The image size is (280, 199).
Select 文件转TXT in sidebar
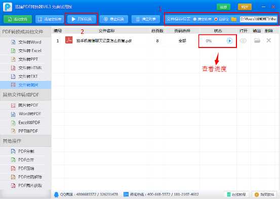pyautogui.click(x=26, y=76)
